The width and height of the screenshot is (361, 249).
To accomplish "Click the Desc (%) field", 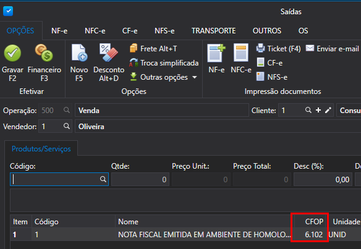I will (323, 179).
